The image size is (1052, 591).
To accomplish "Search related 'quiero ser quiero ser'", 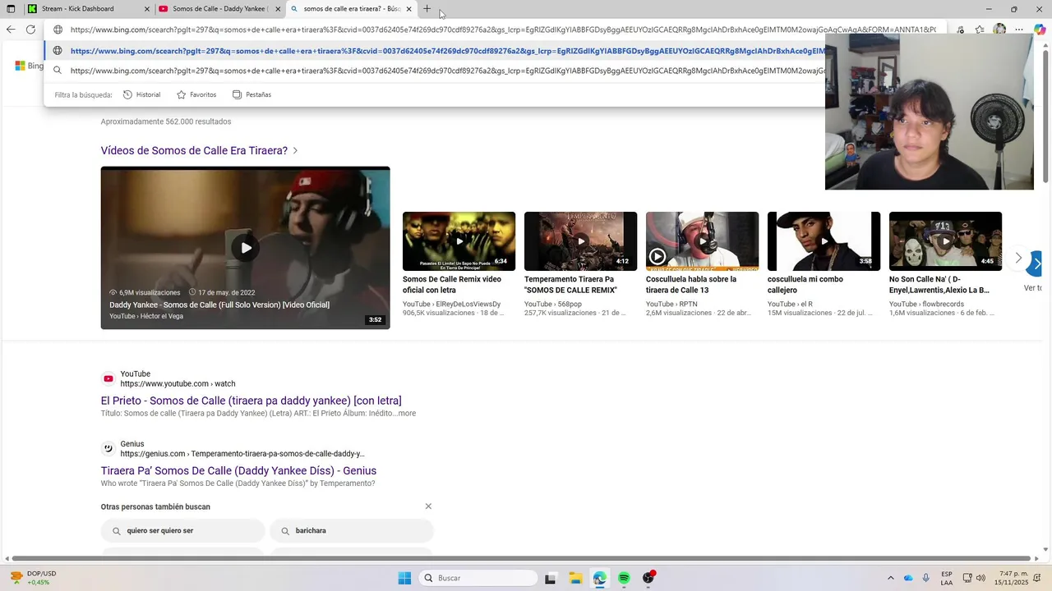I will pos(182,531).
